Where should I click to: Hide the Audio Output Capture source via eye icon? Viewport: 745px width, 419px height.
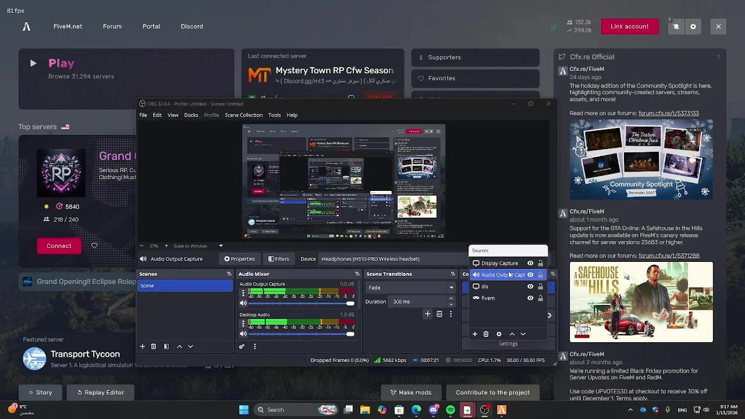(x=530, y=275)
